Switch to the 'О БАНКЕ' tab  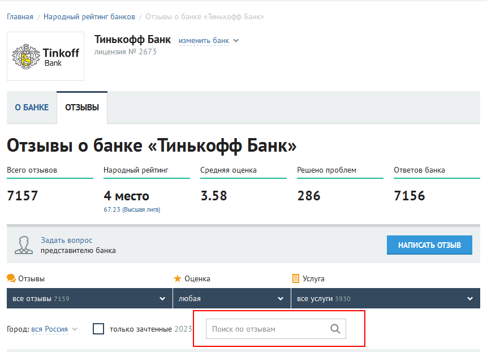tap(32, 108)
